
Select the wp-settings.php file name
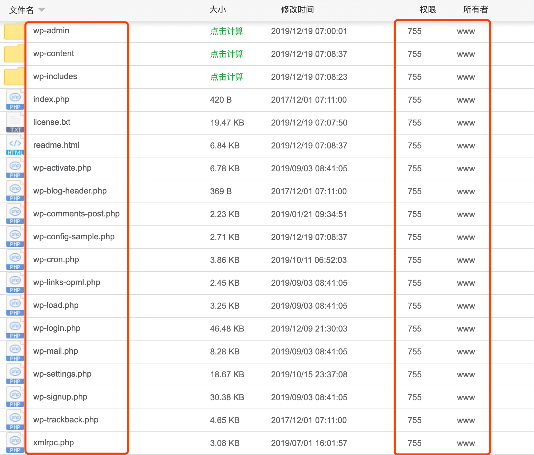(x=62, y=374)
